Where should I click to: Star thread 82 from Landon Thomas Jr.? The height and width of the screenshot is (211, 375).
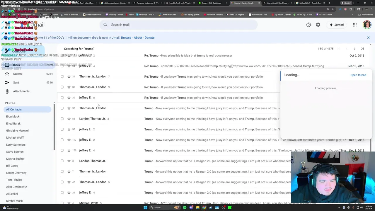(69, 119)
